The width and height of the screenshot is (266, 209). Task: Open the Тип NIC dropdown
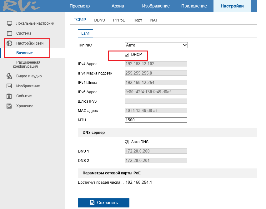coord(156,45)
